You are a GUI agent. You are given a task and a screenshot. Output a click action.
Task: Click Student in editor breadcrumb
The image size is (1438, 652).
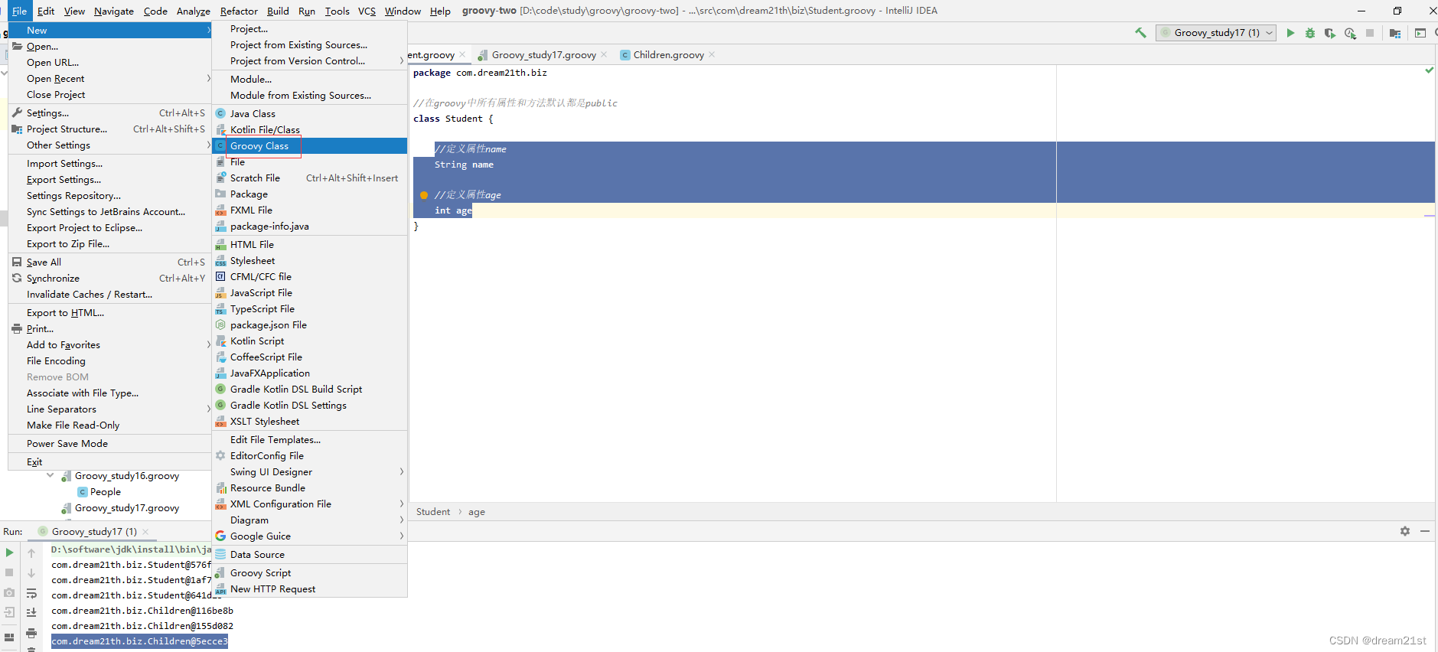(433, 511)
